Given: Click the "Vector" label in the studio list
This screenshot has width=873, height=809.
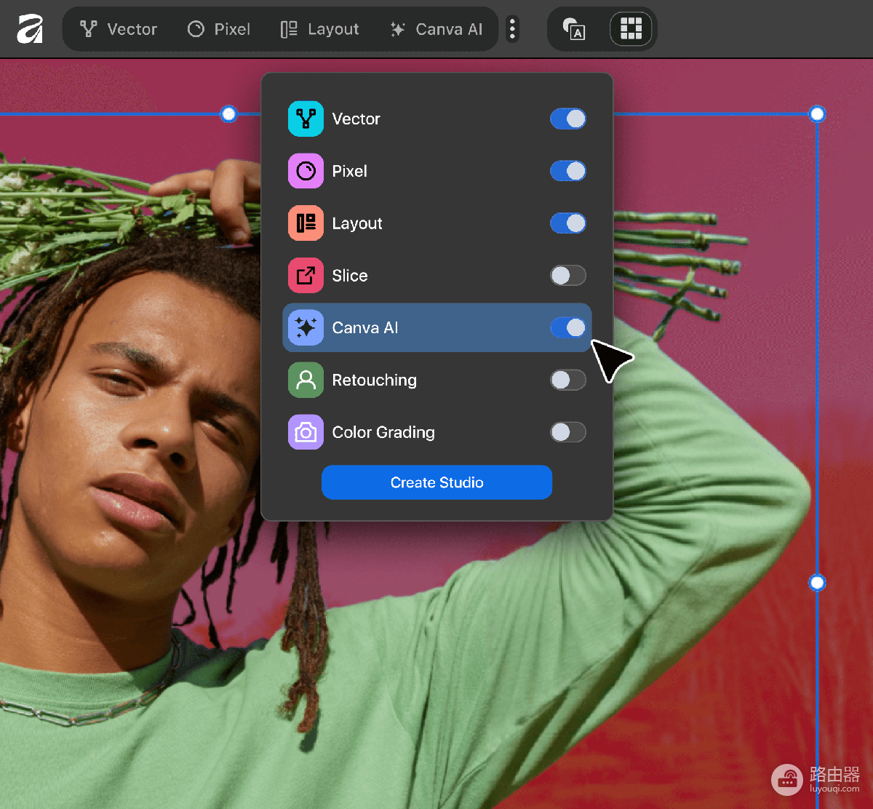Looking at the screenshot, I should tap(356, 119).
